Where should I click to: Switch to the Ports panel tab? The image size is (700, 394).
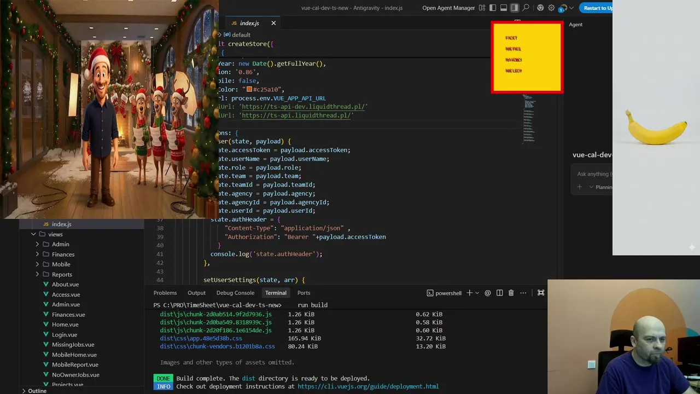pos(304,293)
